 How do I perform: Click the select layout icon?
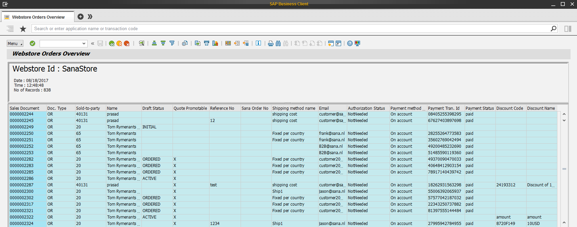coord(237,43)
